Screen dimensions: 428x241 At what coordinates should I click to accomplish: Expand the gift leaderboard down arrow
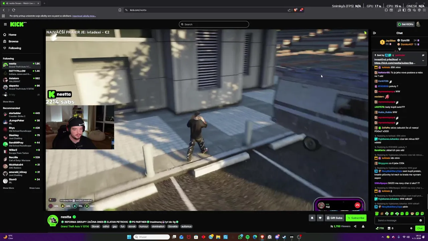(x=399, y=49)
